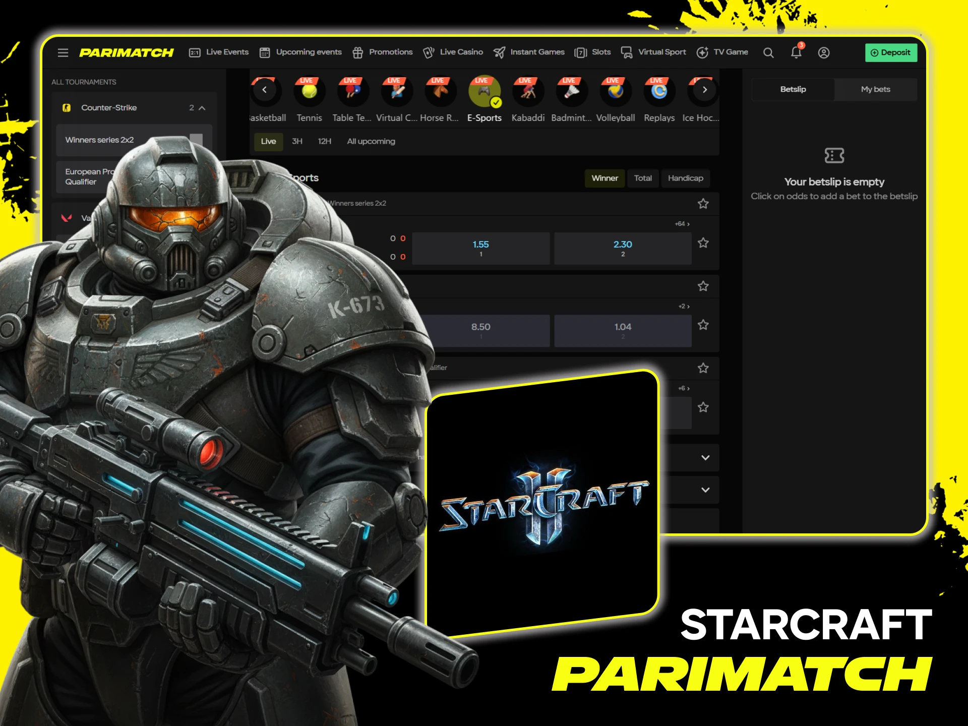Open the +64 additional markets
Screen dimensions: 968x726
683,224
